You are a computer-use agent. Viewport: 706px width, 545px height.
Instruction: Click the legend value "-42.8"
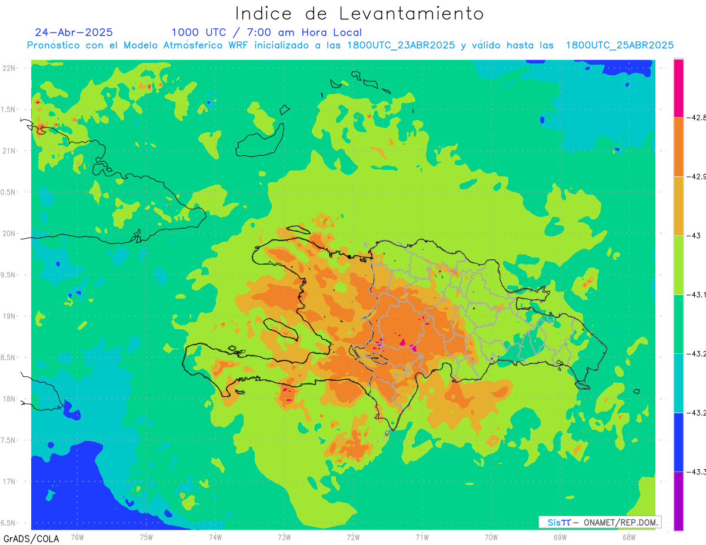click(697, 118)
